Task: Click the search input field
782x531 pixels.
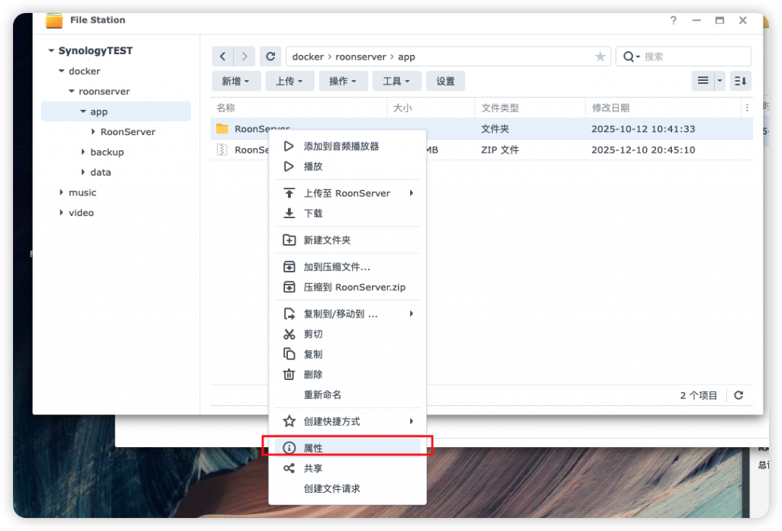Action: pos(691,56)
